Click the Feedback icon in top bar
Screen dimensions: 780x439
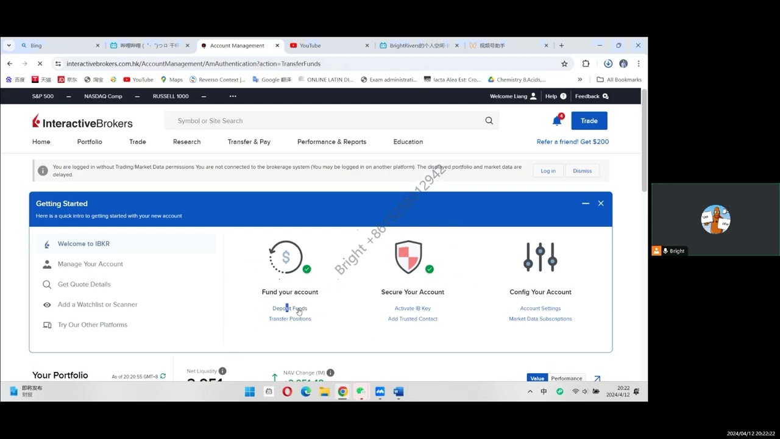(605, 96)
